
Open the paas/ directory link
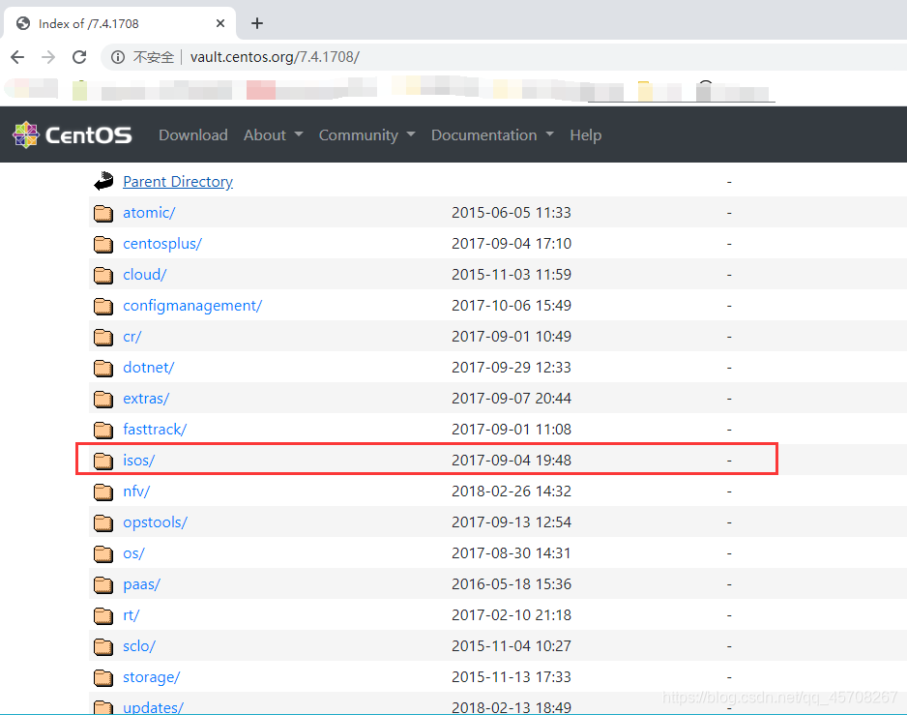click(142, 584)
